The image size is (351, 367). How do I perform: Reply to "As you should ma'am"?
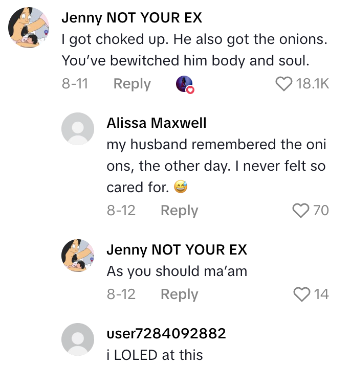(x=179, y=294)
